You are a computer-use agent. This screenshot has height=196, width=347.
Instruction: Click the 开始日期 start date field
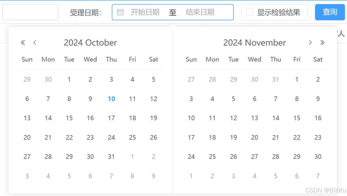click(145, 12)
